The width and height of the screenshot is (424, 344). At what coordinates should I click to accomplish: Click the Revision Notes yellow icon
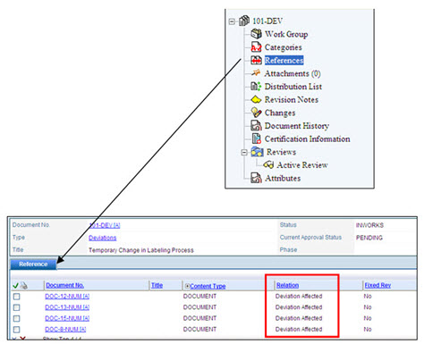pos(256,99)
